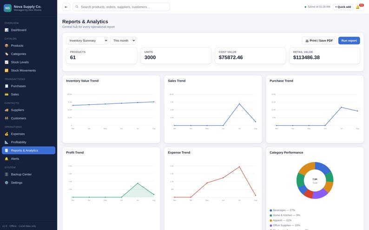Open Settings from the sidebar
Image resolution: width=369 pixels, height=230 pixels.
coord(28,183)
